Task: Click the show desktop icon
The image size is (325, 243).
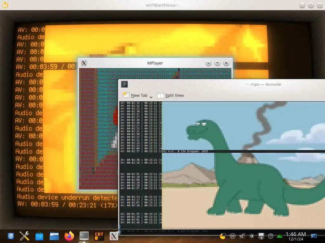Action: point(314,236)
